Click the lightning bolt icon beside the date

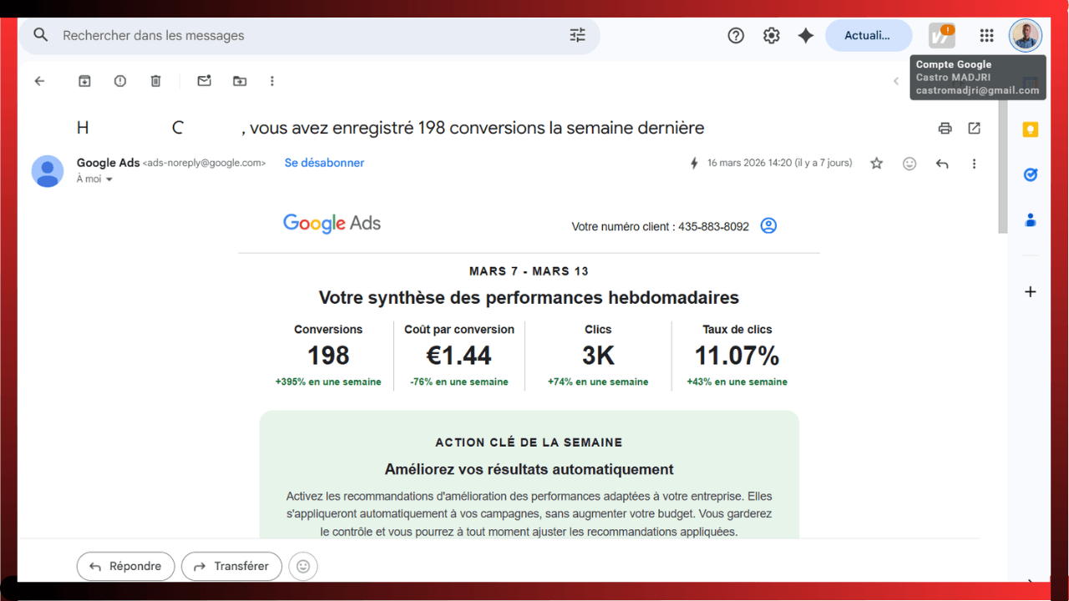tap(693, 164)
